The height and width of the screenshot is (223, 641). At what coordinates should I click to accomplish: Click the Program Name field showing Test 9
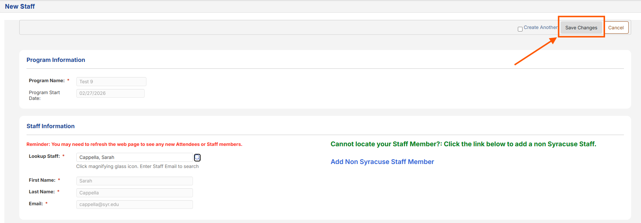pyautogui.click(x=111, y=82)
